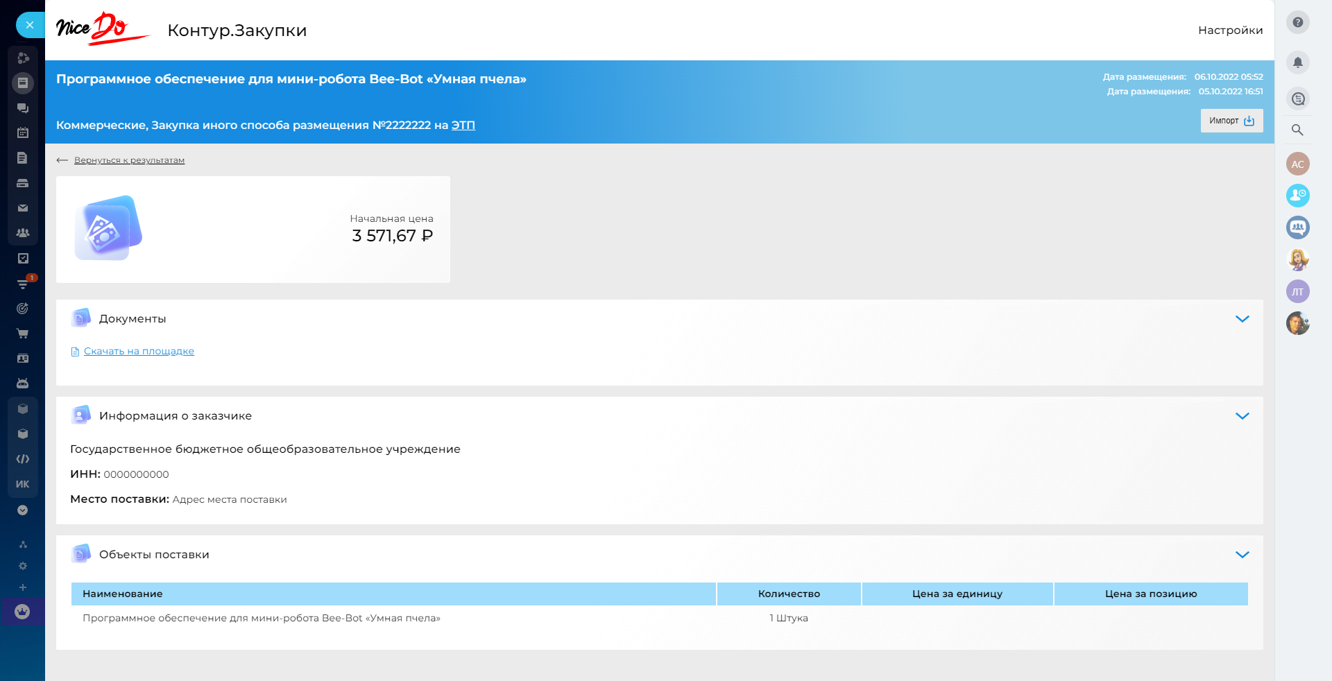Collapse the Документы section
This screenshot has width=1332, height=681.
pyautogui.click(x=1242, y=319)
